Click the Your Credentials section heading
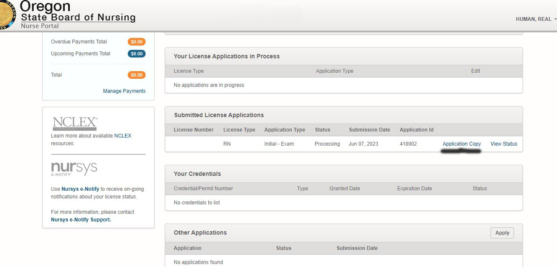This screenshot has height=267, width=557. coord(197,174)
